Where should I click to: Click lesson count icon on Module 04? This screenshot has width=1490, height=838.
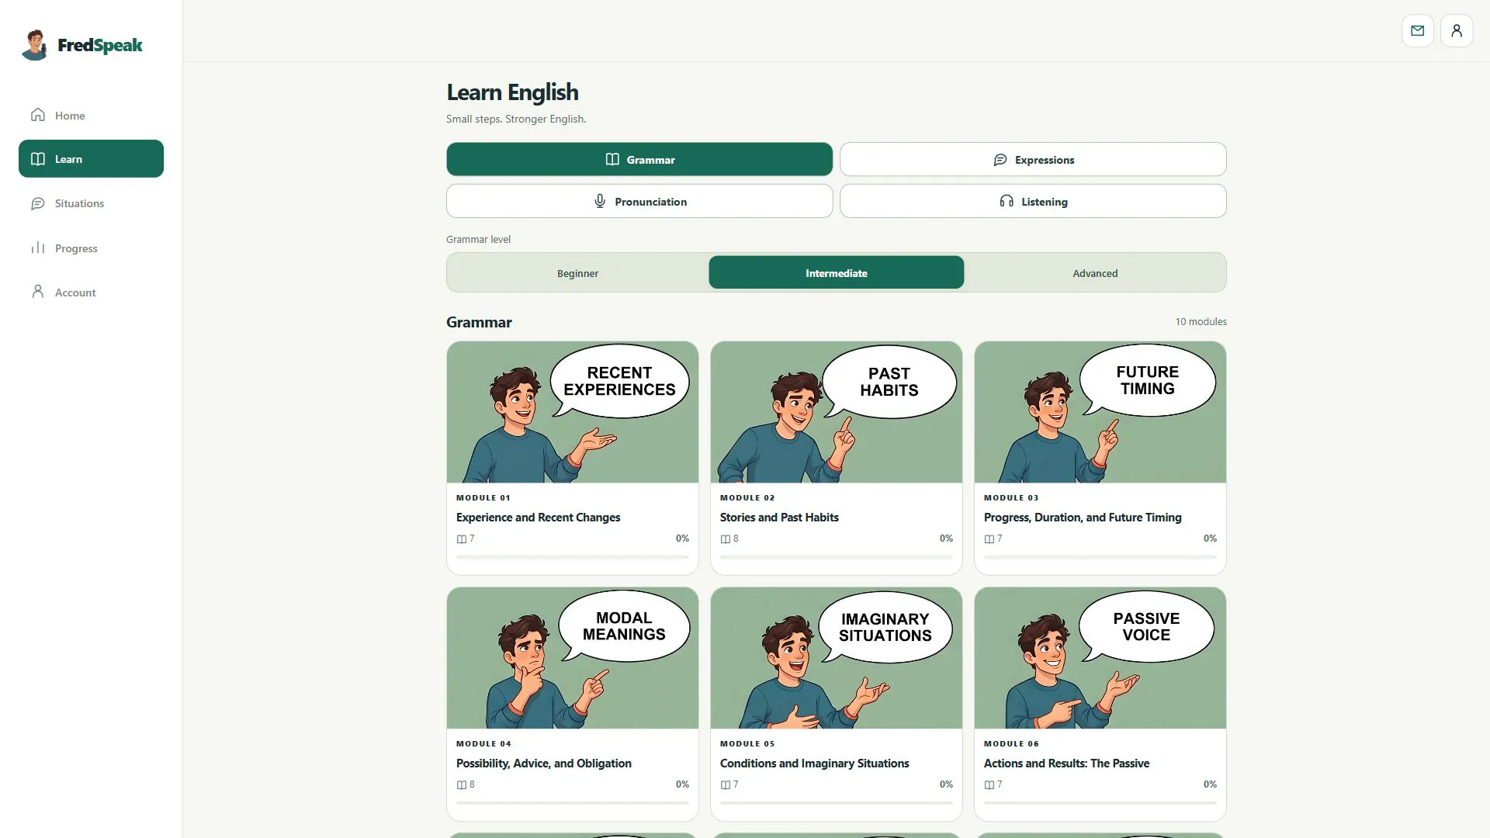(x=462, y=785)
